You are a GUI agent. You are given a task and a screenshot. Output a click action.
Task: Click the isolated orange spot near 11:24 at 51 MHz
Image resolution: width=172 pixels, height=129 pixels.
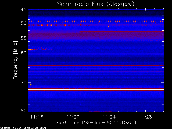point(108,26)
